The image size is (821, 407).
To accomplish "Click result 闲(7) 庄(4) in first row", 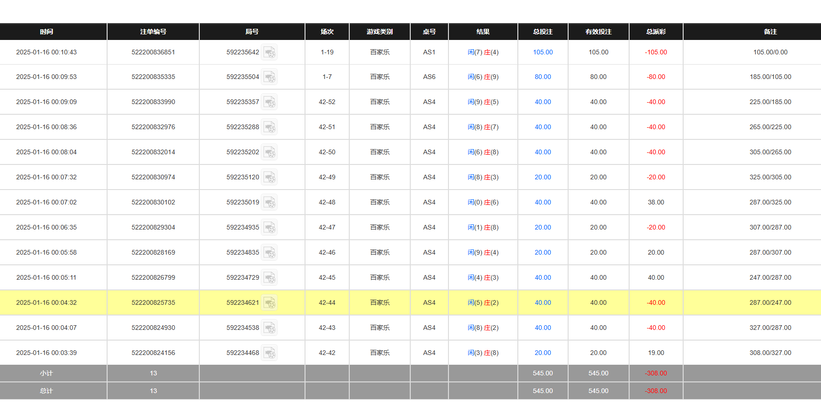I will coord(483,53).
